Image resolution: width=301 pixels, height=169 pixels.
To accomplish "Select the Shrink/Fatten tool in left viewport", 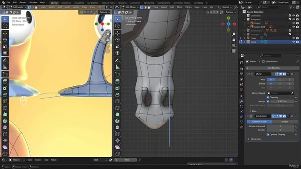I will [x=5, y=141].
